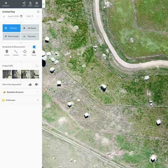Open the map version dropdown by the date
The width and height of the screenshot is (168, 168).
tap(30, 16)
